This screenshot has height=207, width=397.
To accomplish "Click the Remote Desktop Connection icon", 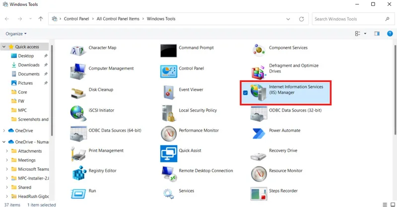I will (169, 174).
